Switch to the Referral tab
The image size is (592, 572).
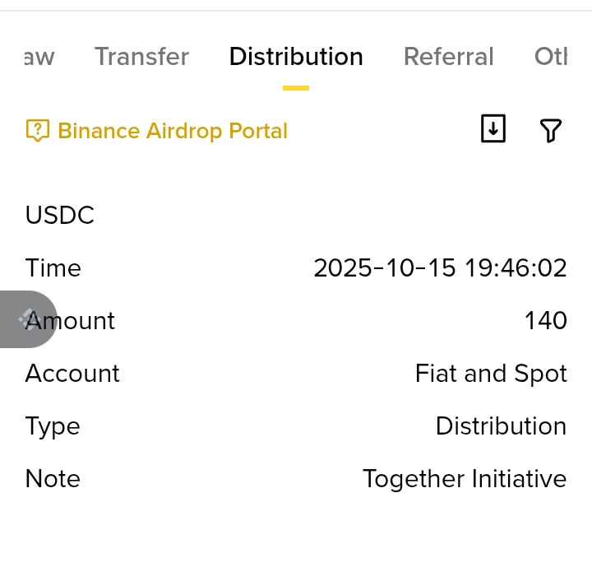click(449, 57)
